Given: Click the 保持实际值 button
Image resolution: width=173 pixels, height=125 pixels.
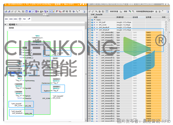Looking at the screenshot, I should pyautogui.click(x=114, y=12).
